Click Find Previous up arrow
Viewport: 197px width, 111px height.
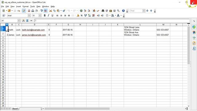point(151,11)
